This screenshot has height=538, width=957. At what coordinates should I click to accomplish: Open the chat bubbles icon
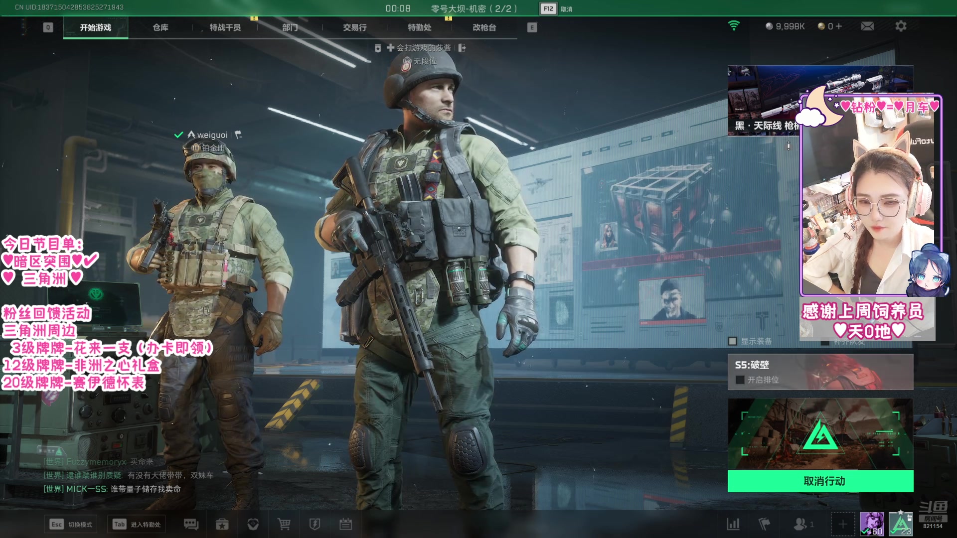(x=191, y=524)
